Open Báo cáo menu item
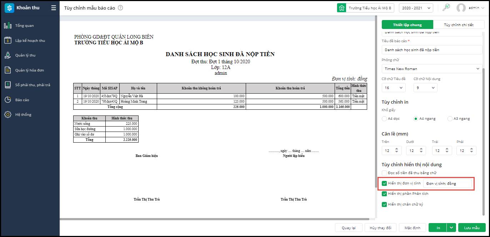Viewport: 490px width, 237px height. [x=22, y=100]
